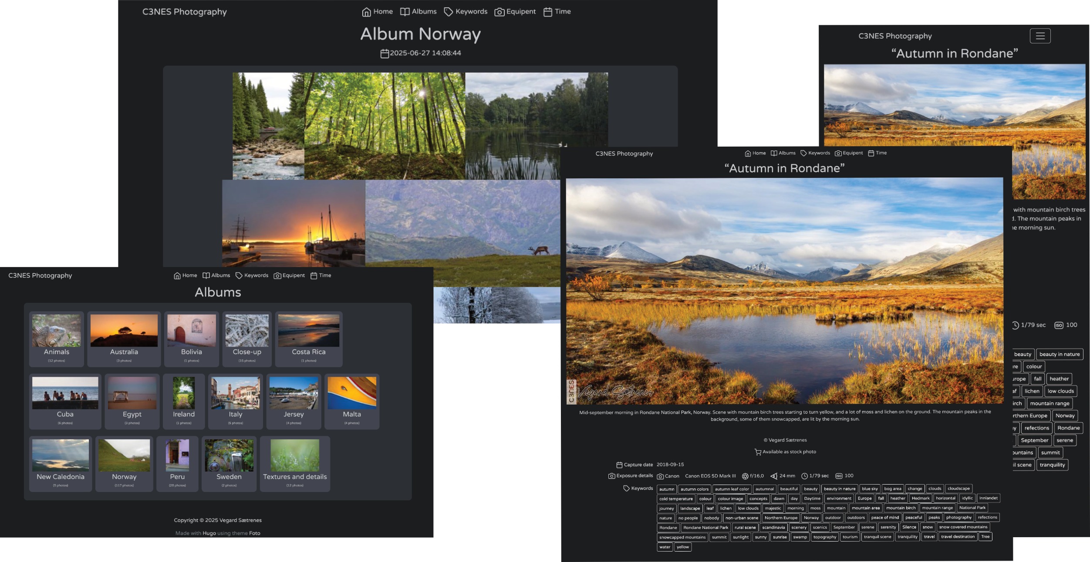The width and height of the screenshot is (1090, 562).
Task: Open the New Caledonia album card
Action: coord(61,464)
